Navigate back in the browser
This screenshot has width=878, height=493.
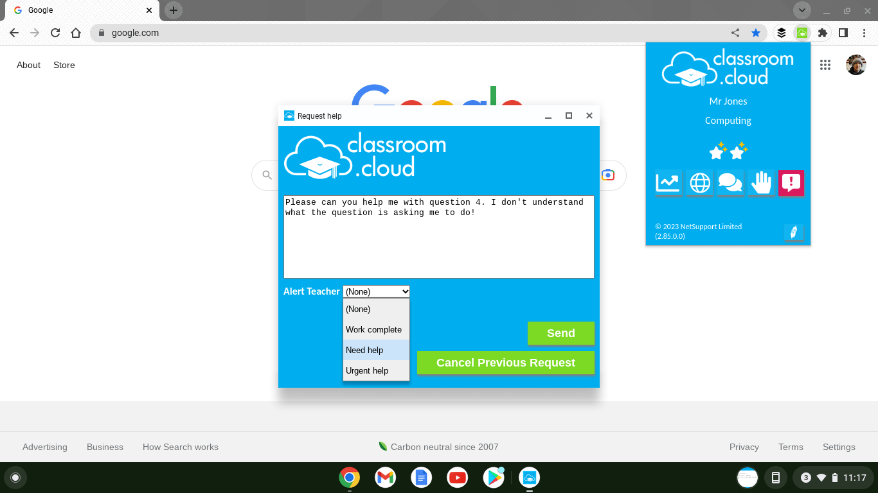(14, 33)
